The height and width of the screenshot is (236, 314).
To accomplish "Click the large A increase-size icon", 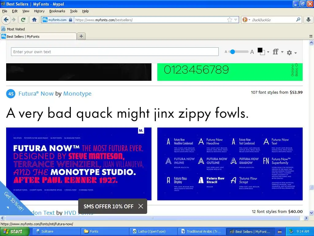I will tap(252, 52).
